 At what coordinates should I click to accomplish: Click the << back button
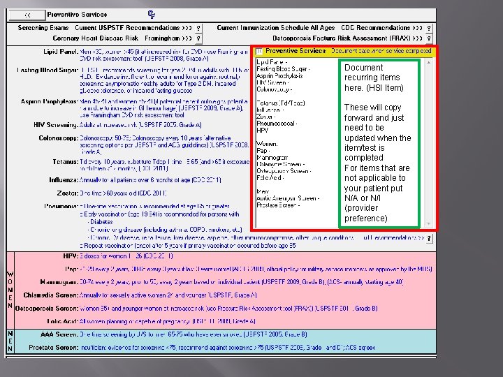27,15
